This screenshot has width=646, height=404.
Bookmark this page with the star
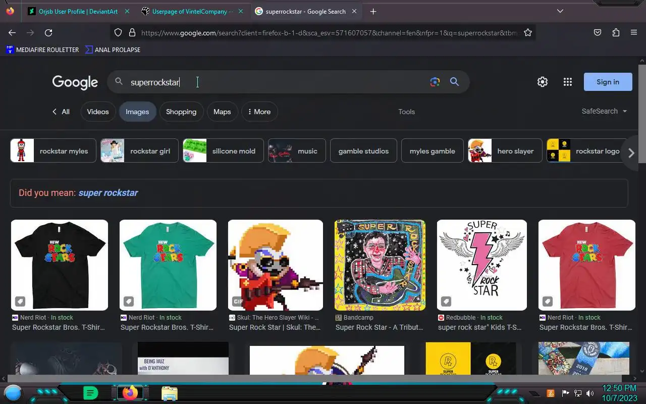pos(528,32)
